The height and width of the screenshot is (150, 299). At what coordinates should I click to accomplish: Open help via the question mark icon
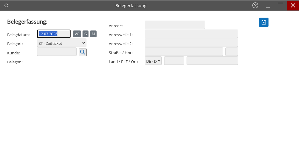pos(255,5)
